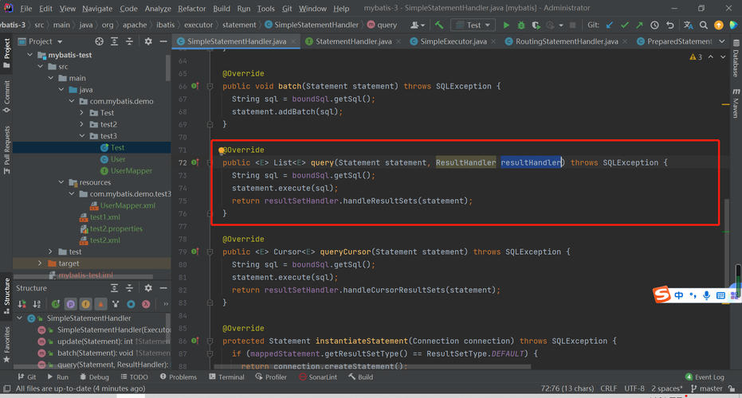Open the Profiler tool window
Viewport: 742px width, 398px height.
(x=271, y=377)
